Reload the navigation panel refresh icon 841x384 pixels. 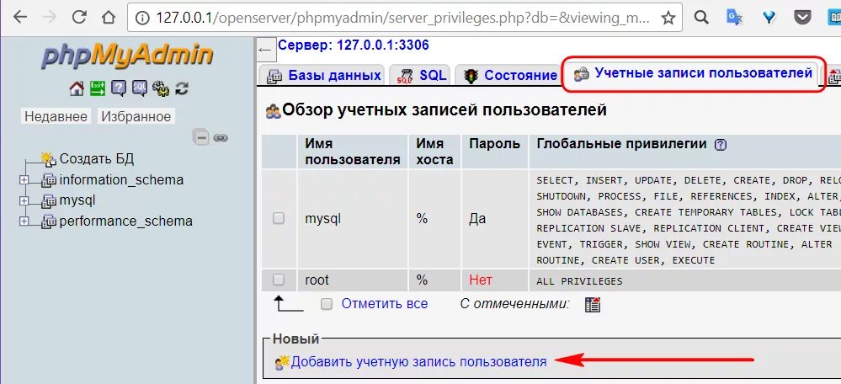182,88
